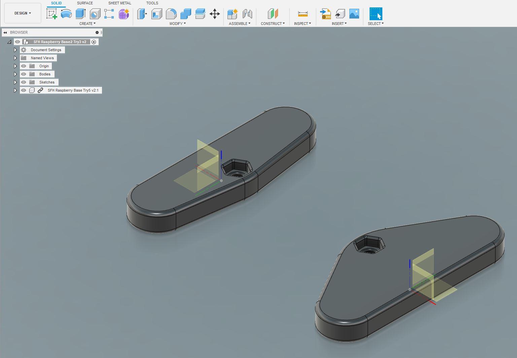This screenshot has height=358, width=517.
Task: Switch to the SOLID tab
Action: (56, 3)
